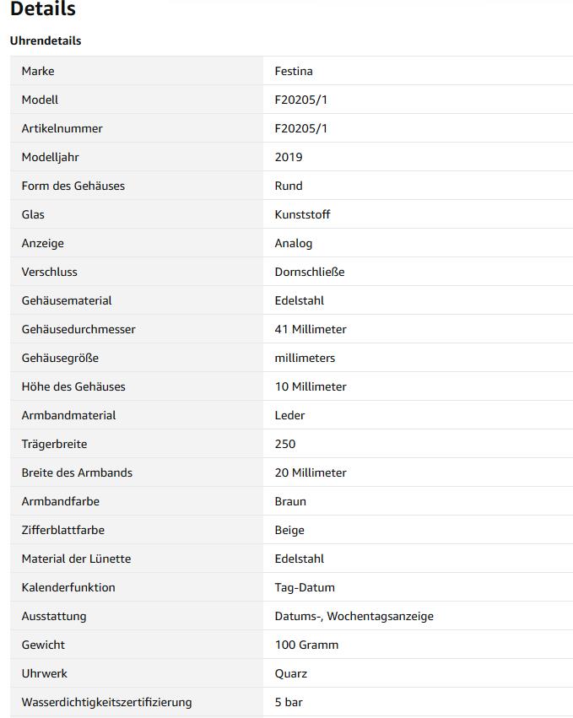This screenshot has height=718, width=573.
Task: Click the Form des Gehäuses label
Action: click(x=73, y=186)
